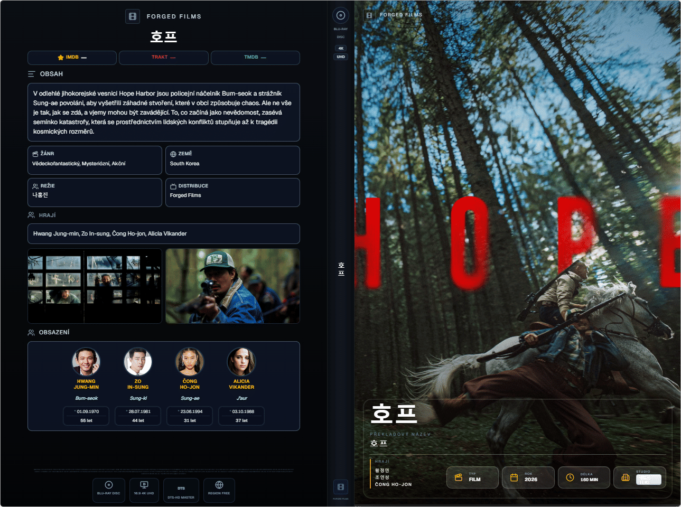Click the clock icon in Délka box

click(x=570, y=477)
